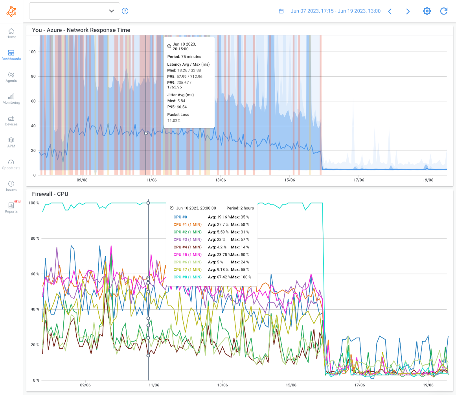Viewport: 456px width, 395px height.
Task: Open the new Reports section
Action: pos(11,208)
